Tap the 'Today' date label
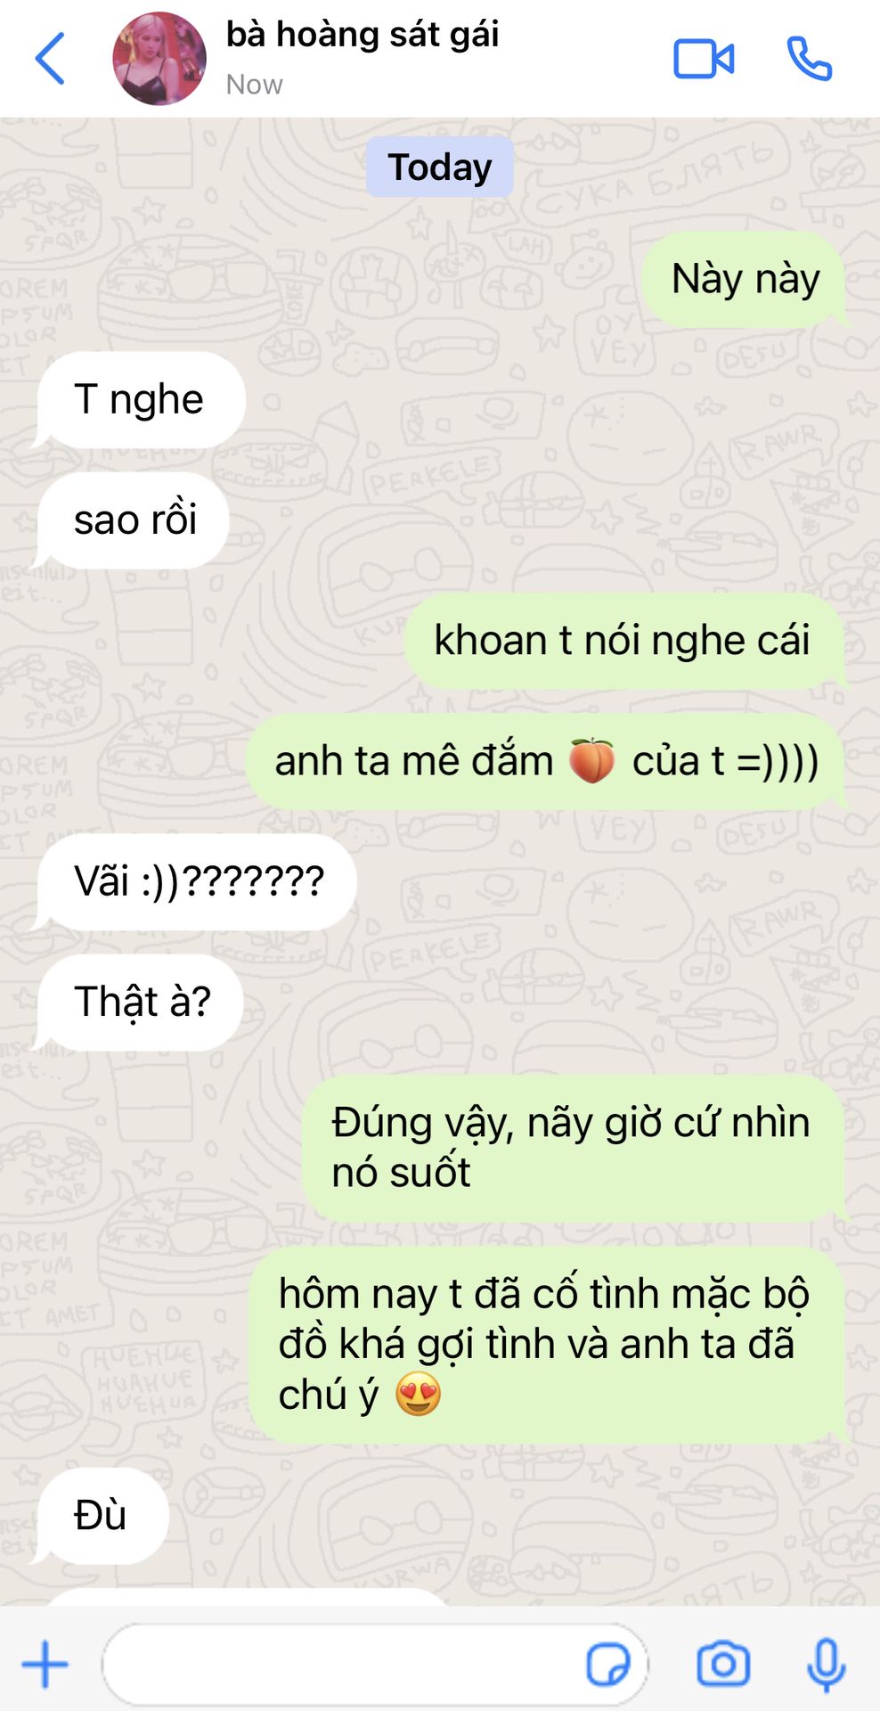The width and height of the screenshot is (880, 1711). 440,167
